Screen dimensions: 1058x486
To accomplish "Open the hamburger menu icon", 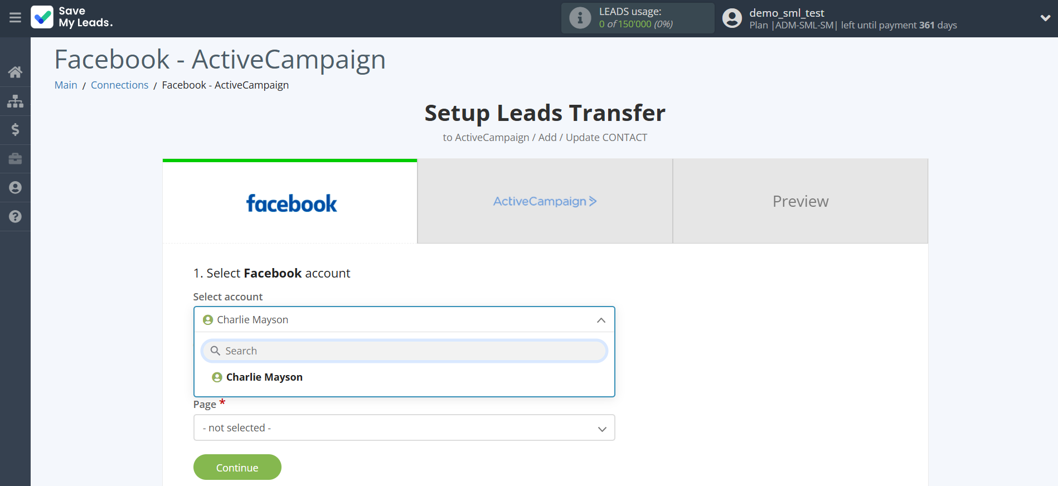I will tap(15, 18).
